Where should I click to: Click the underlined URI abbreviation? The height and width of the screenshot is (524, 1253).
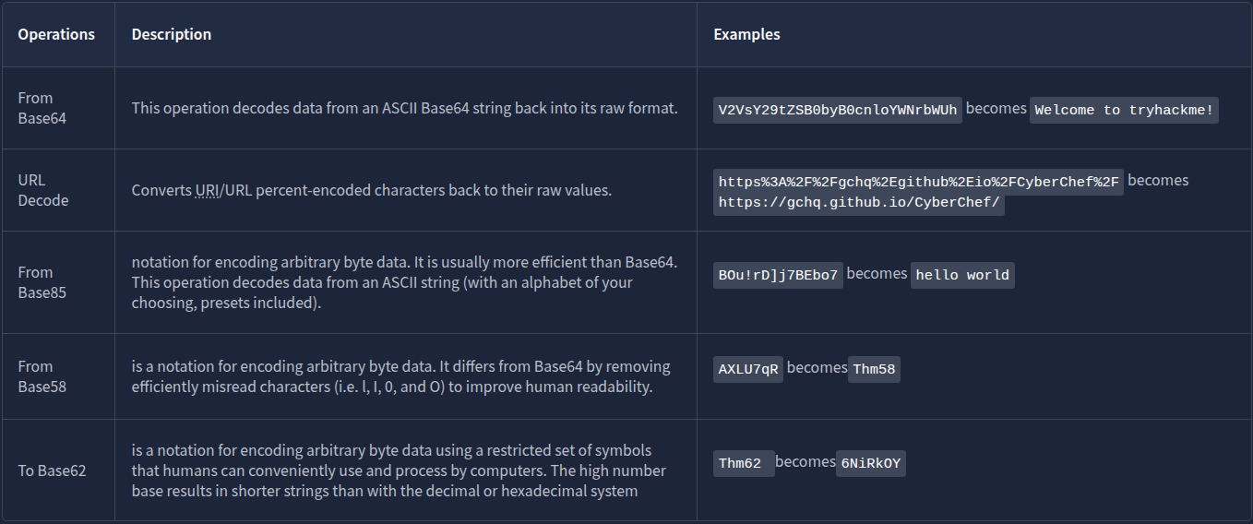coord(207,191)
